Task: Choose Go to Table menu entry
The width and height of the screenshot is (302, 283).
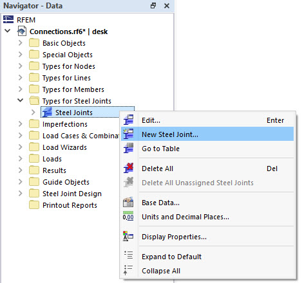Action: [207, 149]
